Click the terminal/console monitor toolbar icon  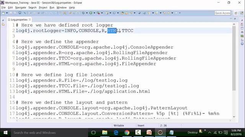pos(20,13)
